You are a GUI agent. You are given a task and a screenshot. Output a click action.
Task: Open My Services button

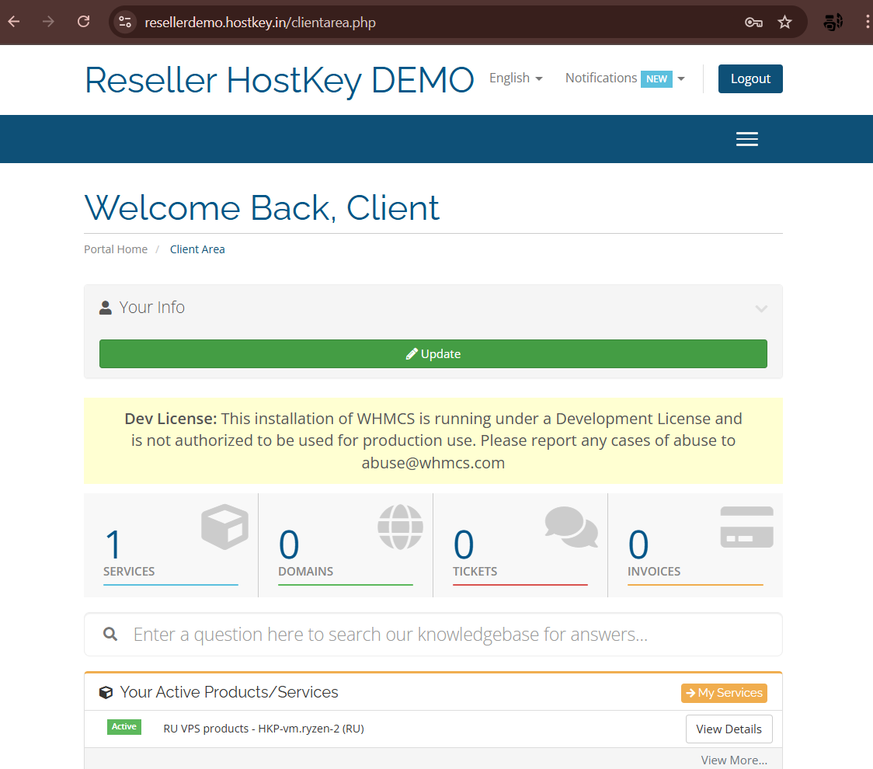pos(724,693)
